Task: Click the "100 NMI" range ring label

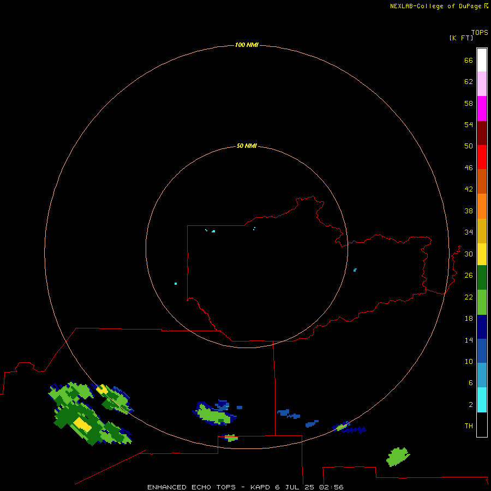Action: [247, 45]
